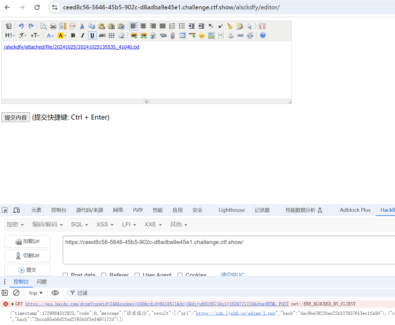This screenshot has height=325, width=395.
Task: Toggle HTML source view in editor
Action: (9, 26)
